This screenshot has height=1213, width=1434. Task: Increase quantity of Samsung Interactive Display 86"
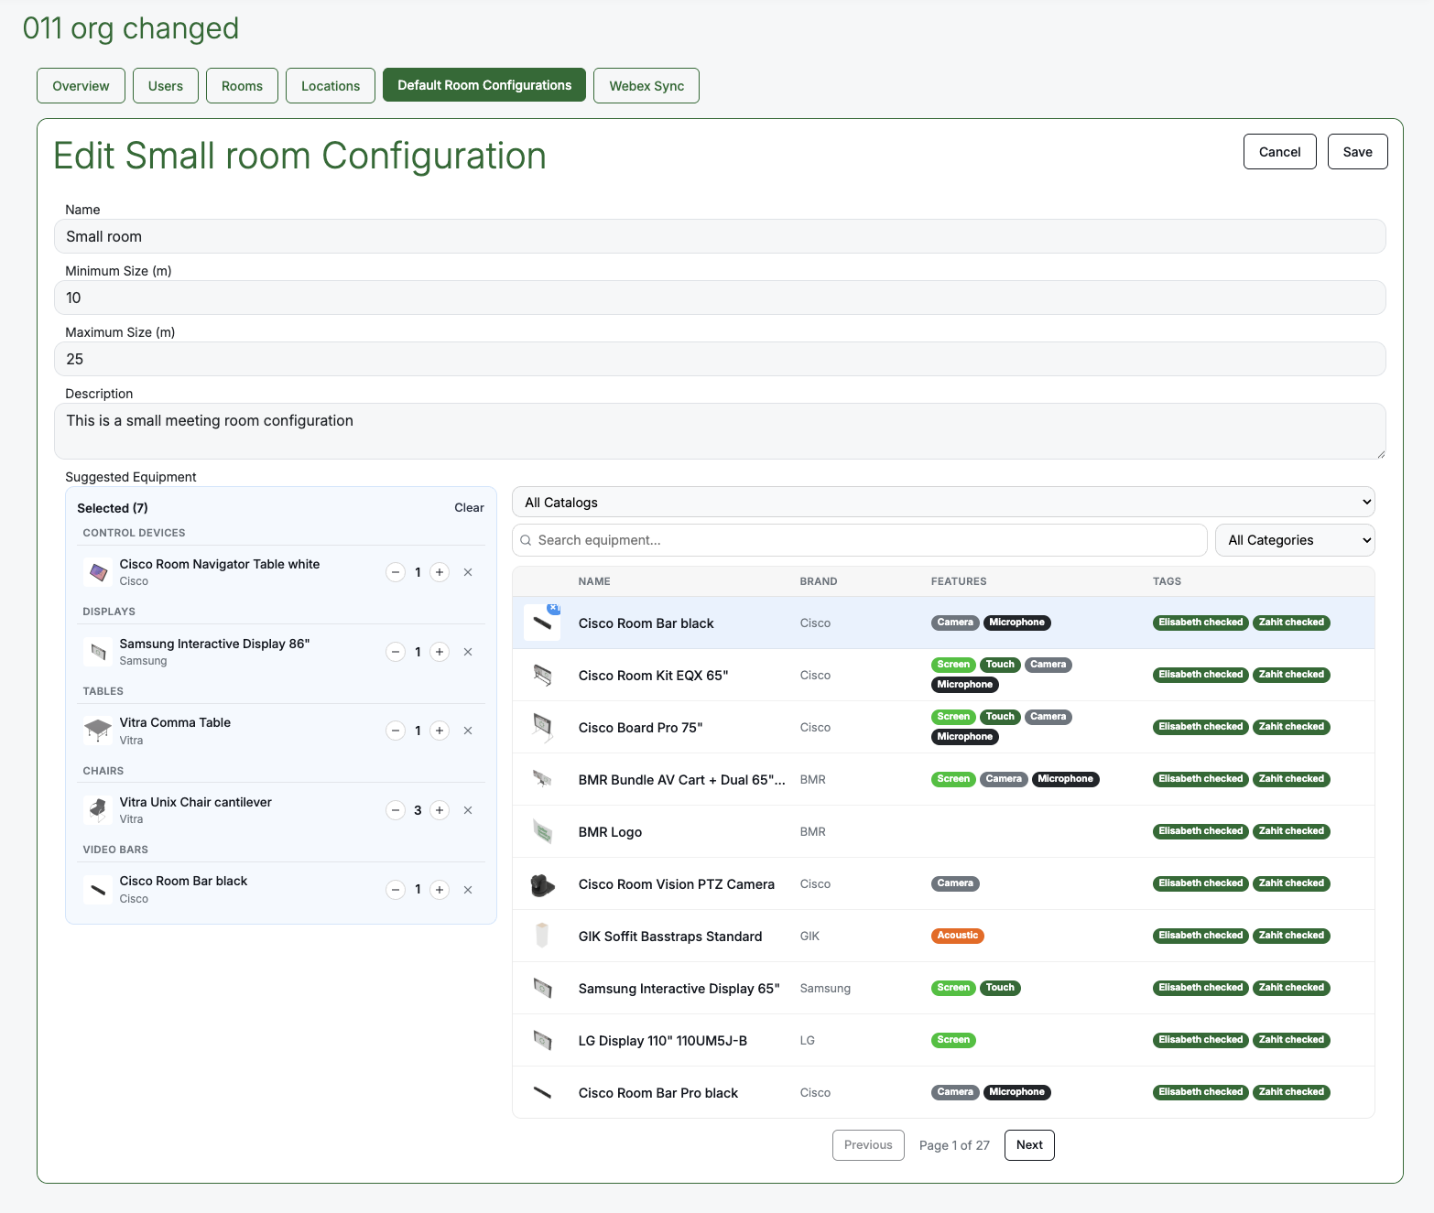[440, 652]
